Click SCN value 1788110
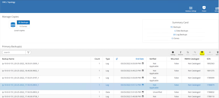 point(210,96)
